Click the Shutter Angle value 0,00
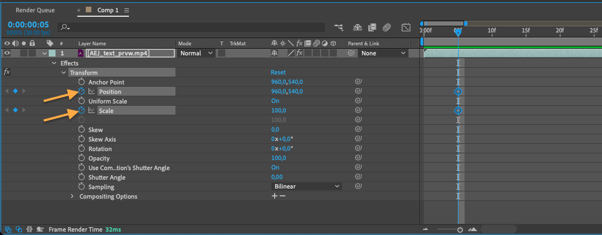This screenshot has width=602, height=235. tap(277, 177)
